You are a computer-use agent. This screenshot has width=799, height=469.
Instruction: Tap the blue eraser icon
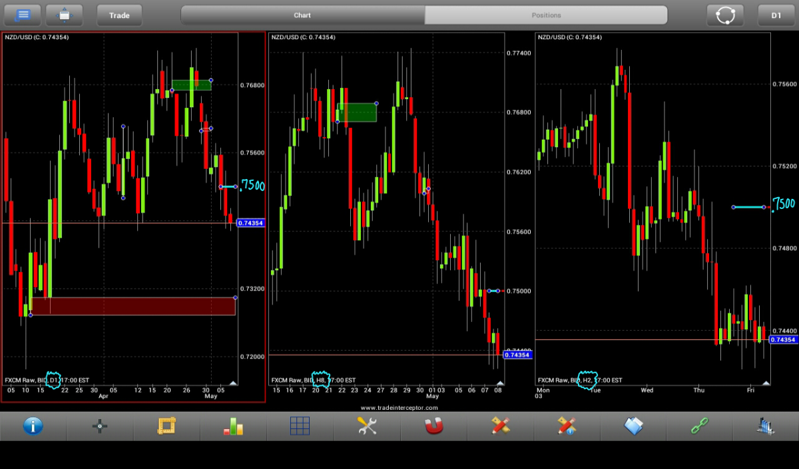click(x=633, y=426)
